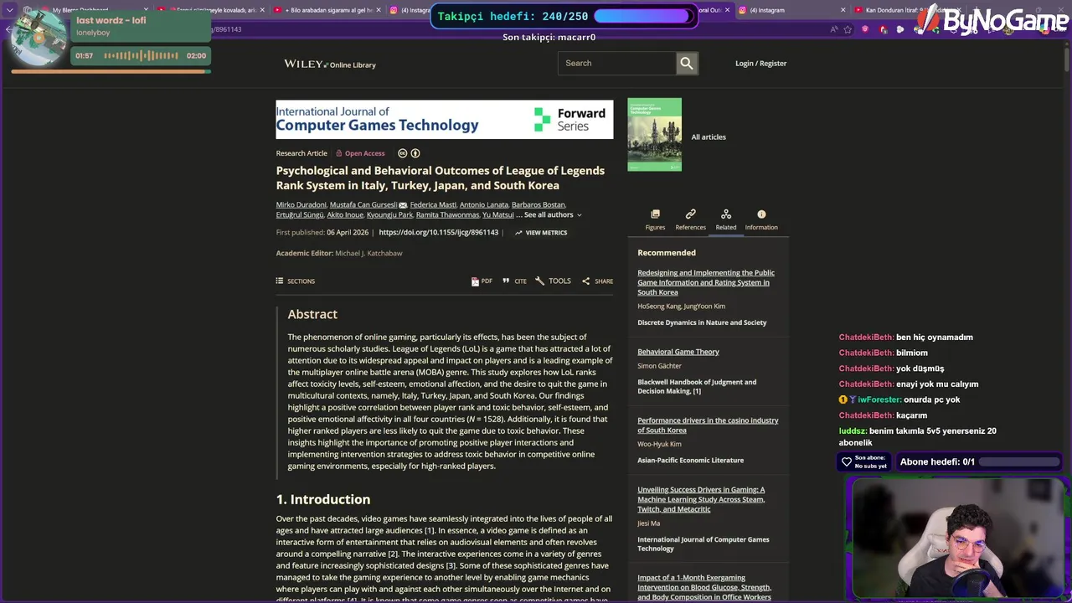Open author Federica Masti

coord(433,205)
